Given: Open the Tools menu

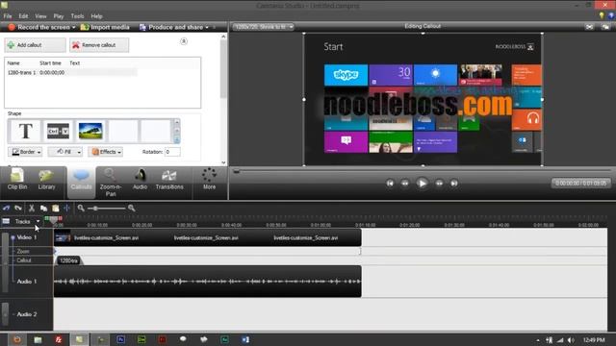Looking at the screenshot, I should (77, 16).
